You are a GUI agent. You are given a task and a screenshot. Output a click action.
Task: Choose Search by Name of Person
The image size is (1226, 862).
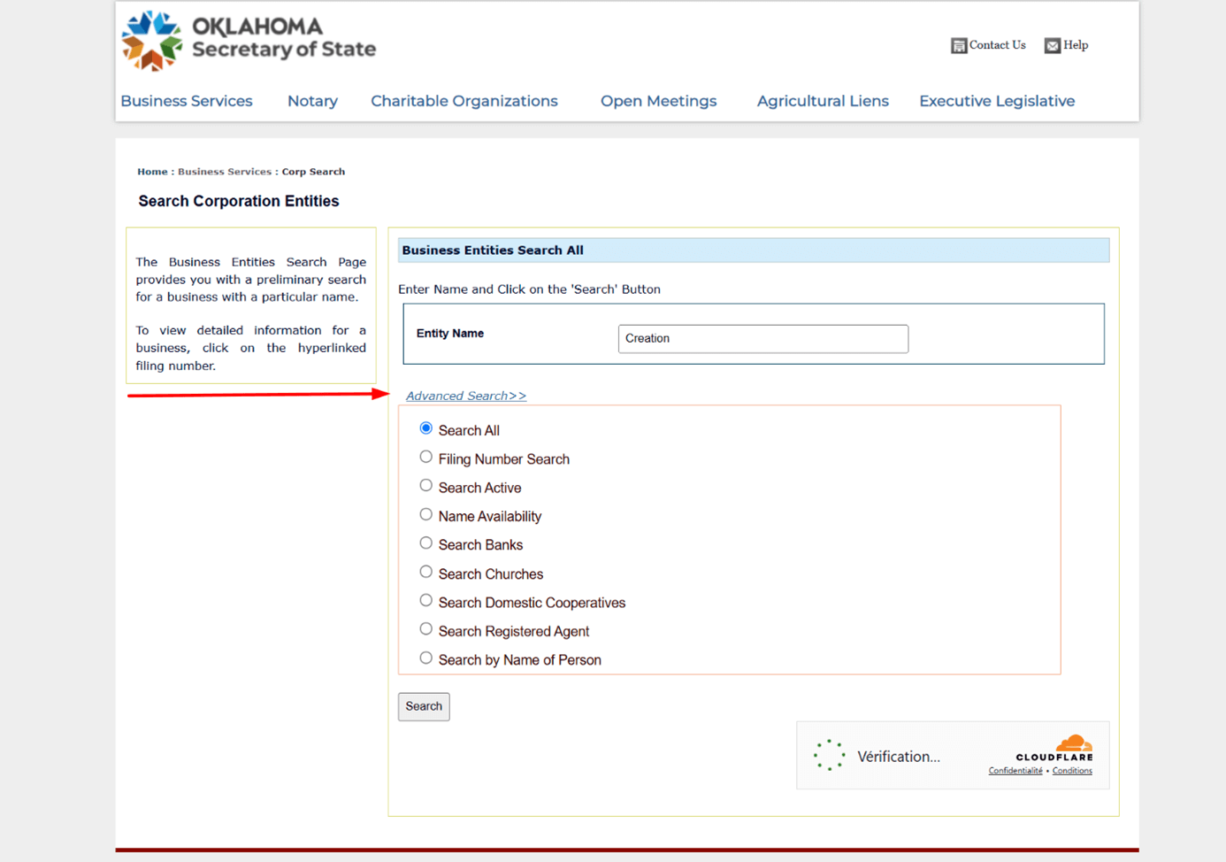coord(426,658)
